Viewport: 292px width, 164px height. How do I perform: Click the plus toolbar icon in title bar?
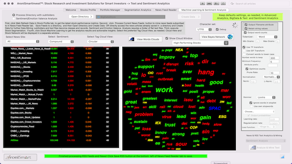tap(203, 4)
